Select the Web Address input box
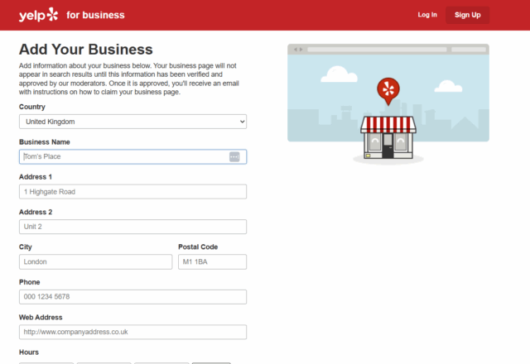This screenshot has height=364, width=530. point(132,332)
